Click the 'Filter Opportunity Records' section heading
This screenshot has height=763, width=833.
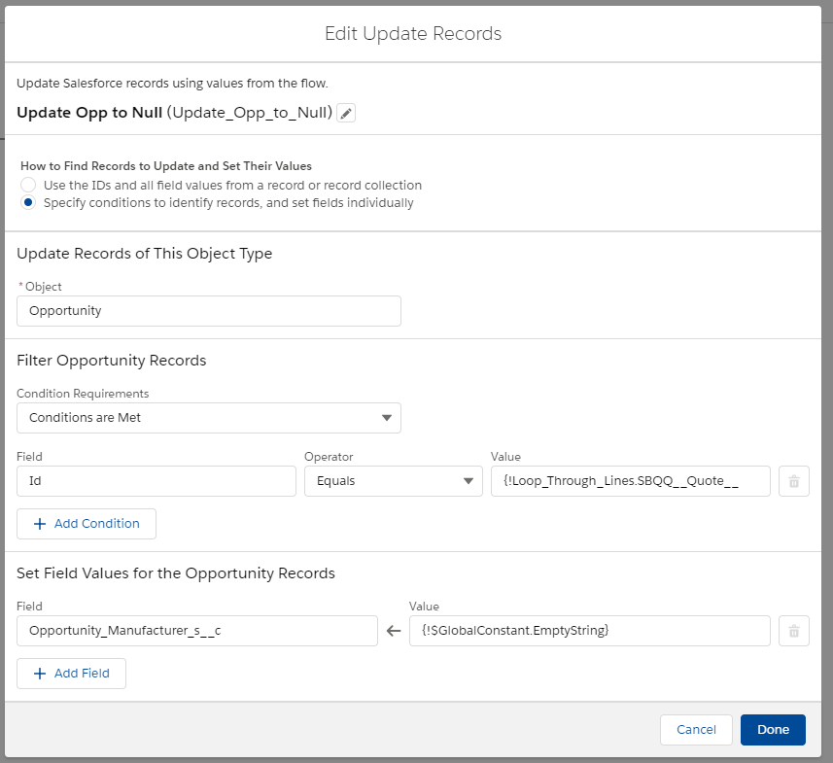[x=112, y=361]
